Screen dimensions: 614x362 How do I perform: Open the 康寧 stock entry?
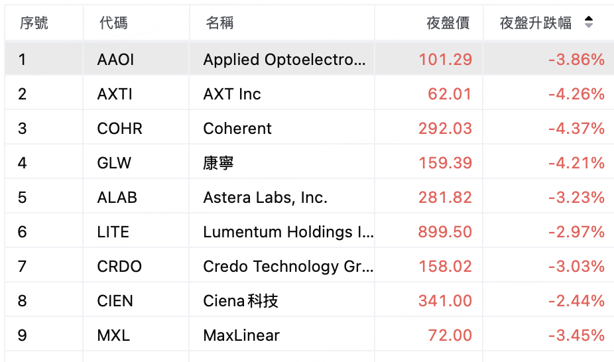[x=218, y=163]
